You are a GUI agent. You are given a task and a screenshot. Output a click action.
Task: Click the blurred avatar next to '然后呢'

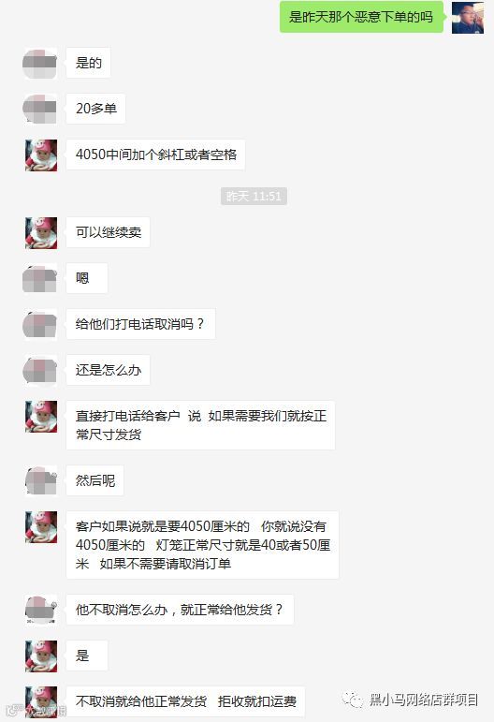point(41,480)
